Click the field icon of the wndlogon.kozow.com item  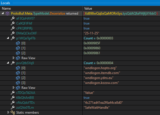18,83
